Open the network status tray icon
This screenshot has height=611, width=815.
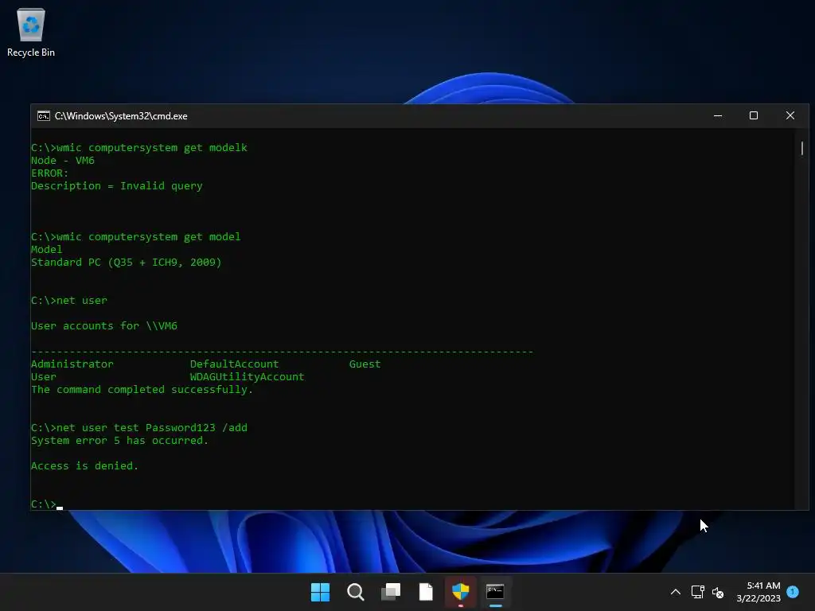click(697, 592)
